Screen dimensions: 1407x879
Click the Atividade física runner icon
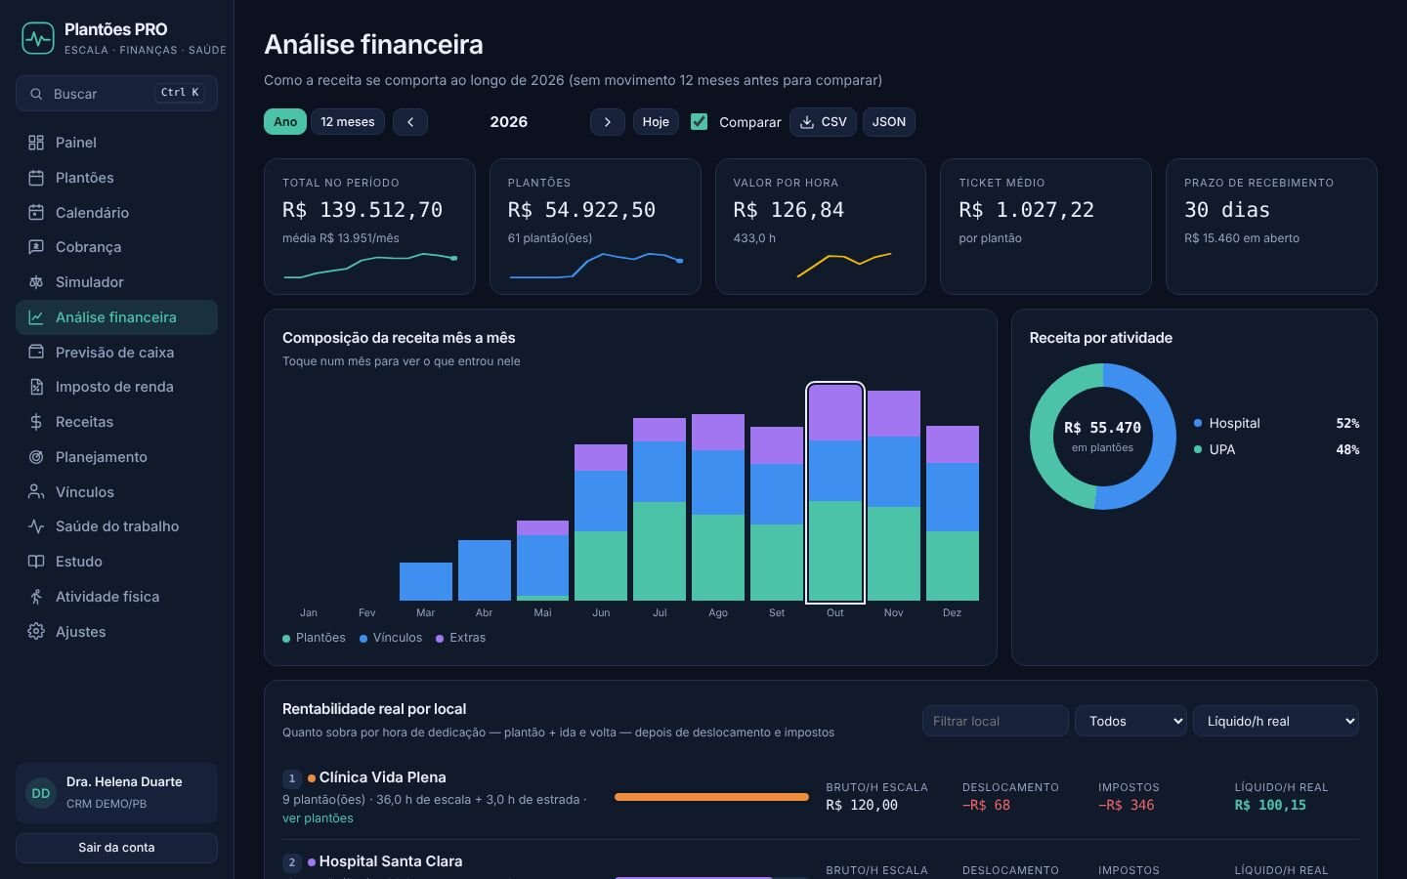(x=36, y=597)
